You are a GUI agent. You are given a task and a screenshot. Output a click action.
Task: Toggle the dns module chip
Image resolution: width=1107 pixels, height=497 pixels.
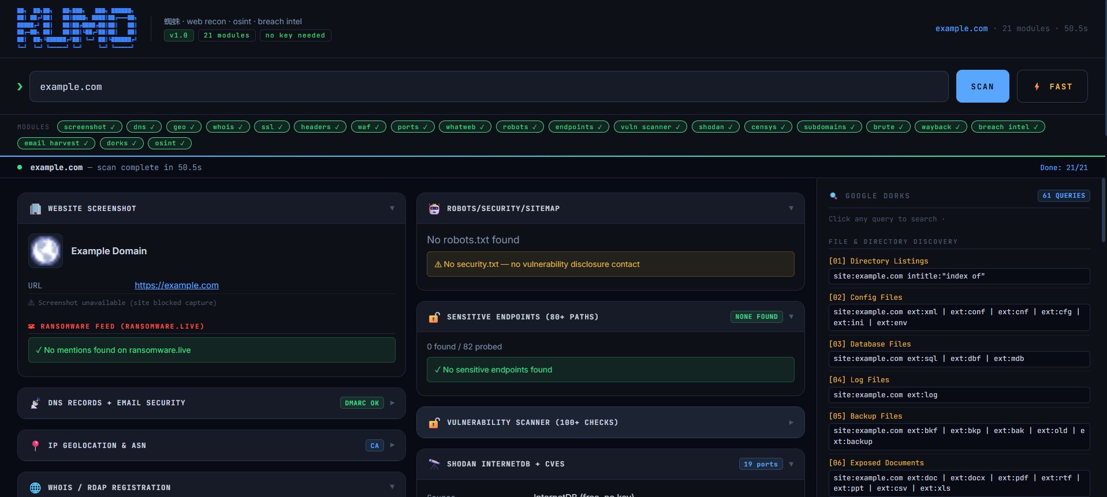coord(144,127)
